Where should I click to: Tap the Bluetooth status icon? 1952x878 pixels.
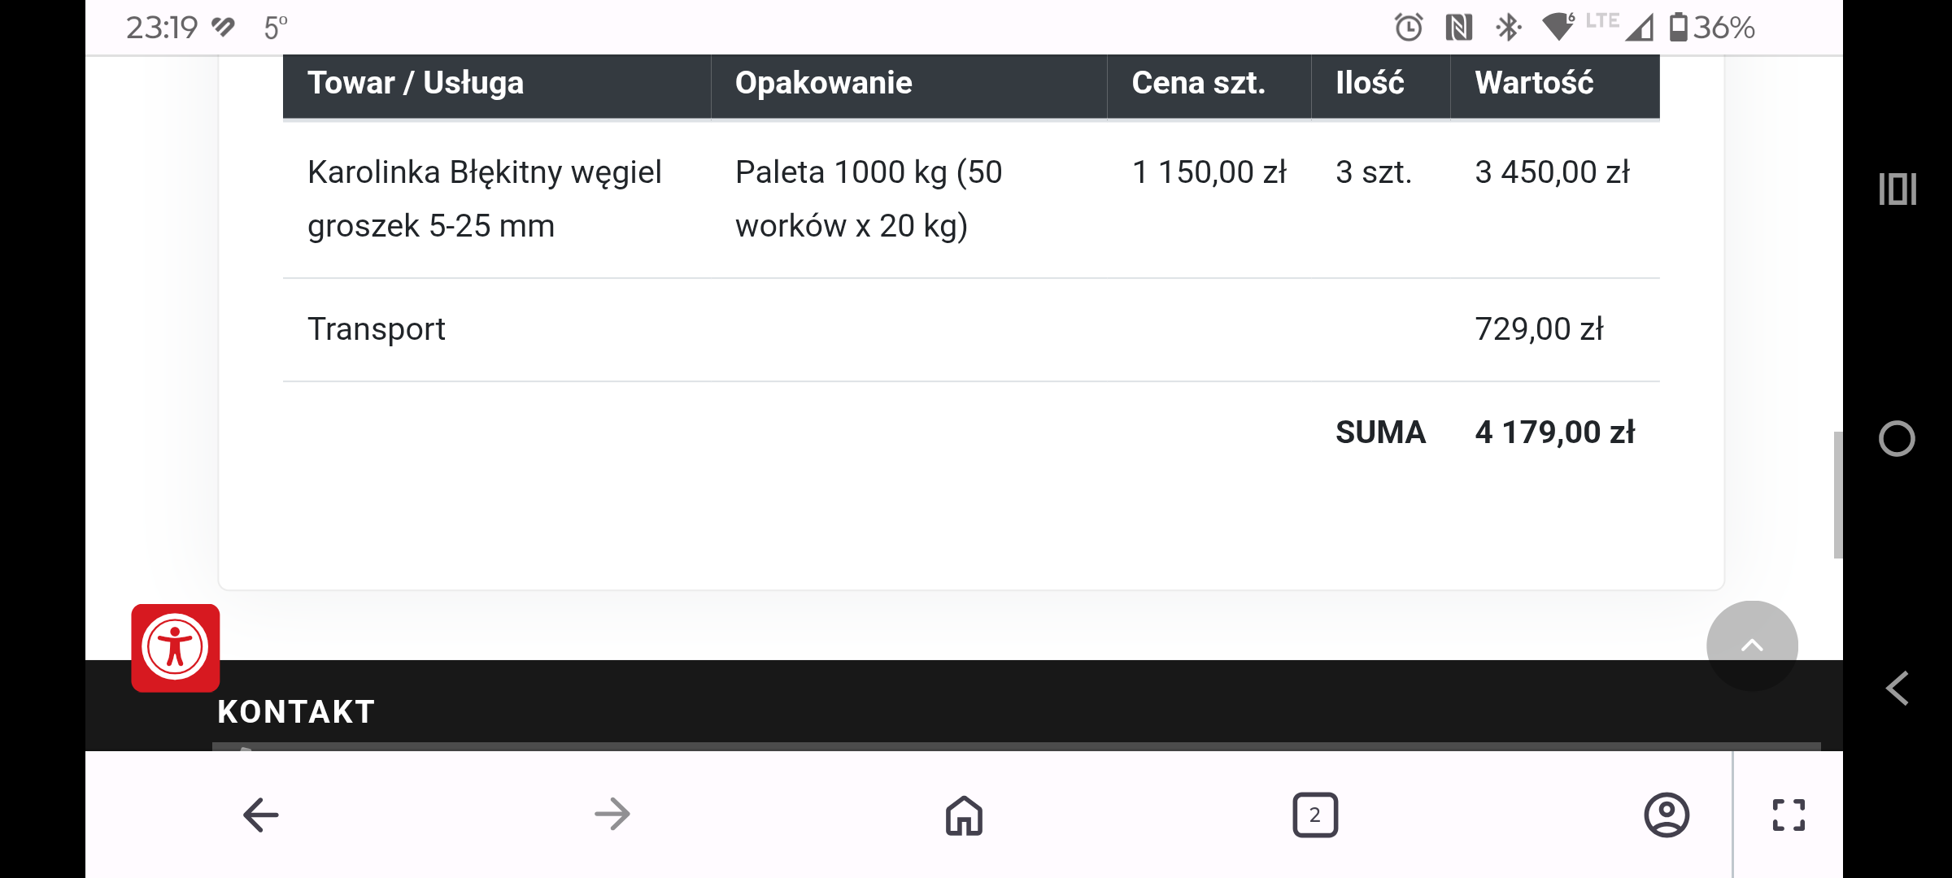(1508, 28)
